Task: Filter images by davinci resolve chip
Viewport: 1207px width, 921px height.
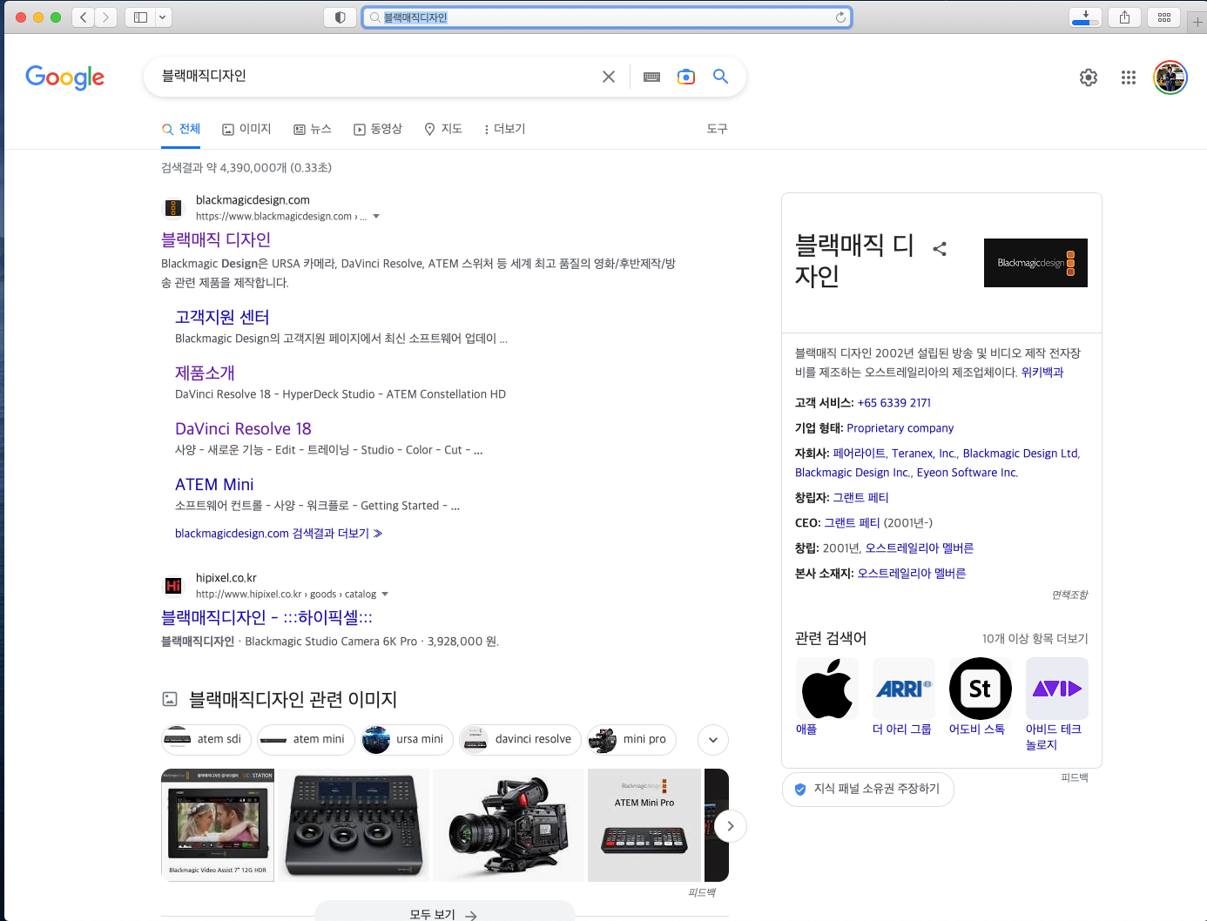Action: pos(520,740)
